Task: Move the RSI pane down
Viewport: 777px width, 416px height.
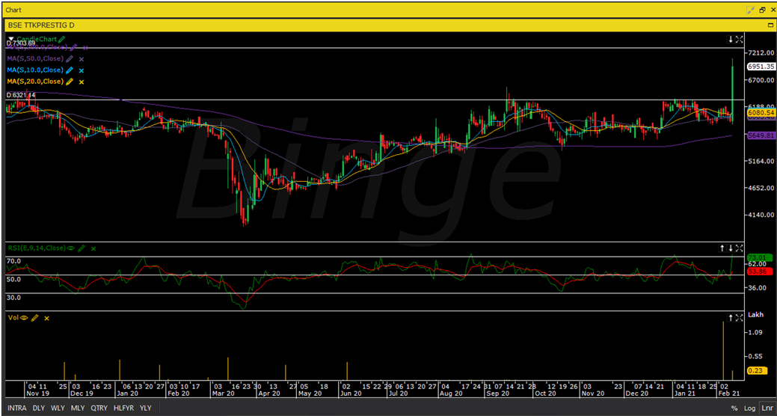Action: click(x=731, y=248)
